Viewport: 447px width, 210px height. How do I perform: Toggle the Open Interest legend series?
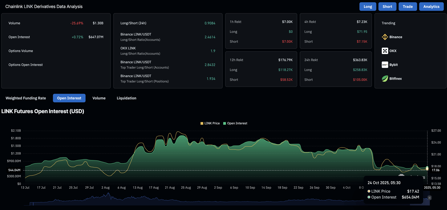click(235, 123)
